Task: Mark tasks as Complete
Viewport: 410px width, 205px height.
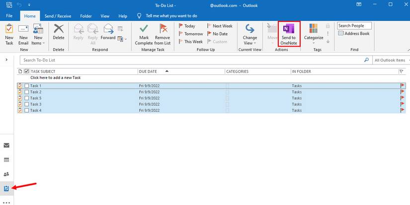Action: 144,34
